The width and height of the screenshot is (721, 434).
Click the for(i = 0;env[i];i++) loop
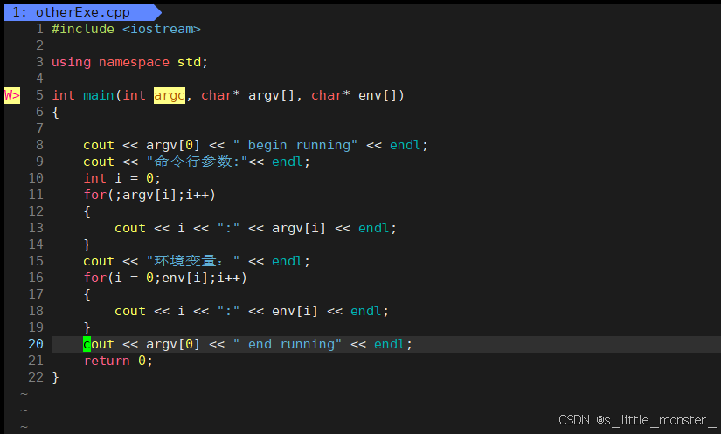165,278
